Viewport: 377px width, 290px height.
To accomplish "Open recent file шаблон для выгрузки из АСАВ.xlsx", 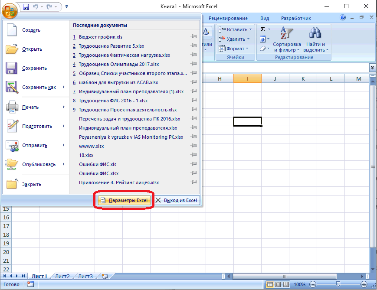I will 118,83.
